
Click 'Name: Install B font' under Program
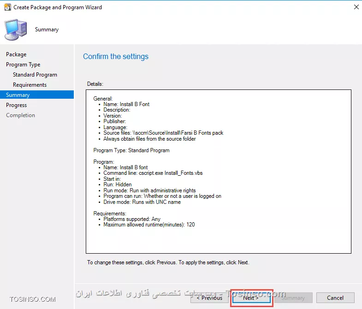[125, 167]
